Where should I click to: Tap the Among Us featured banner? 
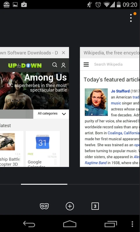click(x=34, y=91)
